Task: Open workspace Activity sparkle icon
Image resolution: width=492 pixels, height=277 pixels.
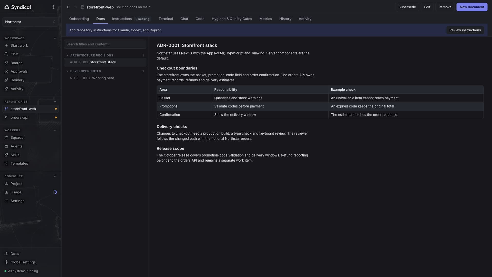Action: point(6,89)
